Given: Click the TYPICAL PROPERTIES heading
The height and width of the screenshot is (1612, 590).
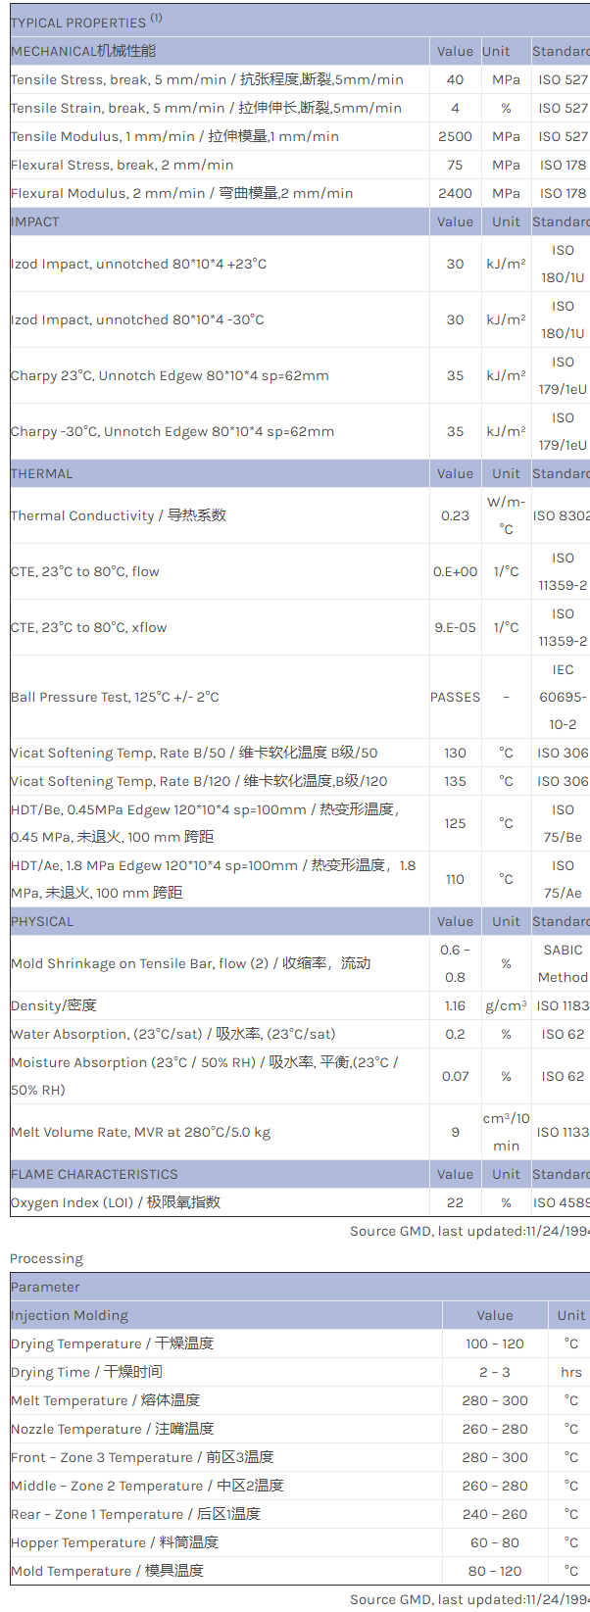Looking at the screenshot, I should coord(78,22).
